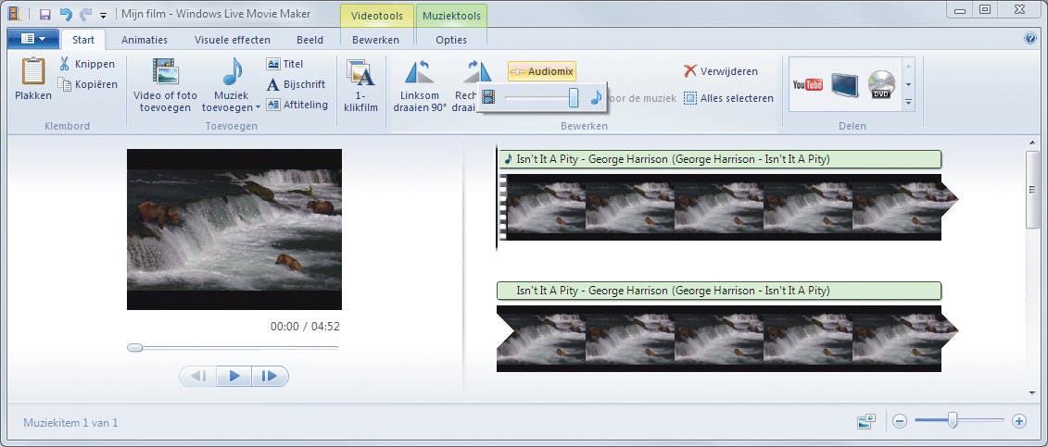1048x447 pixels.
Task: Toggle the Audiomix button
Action: (541, 71)
